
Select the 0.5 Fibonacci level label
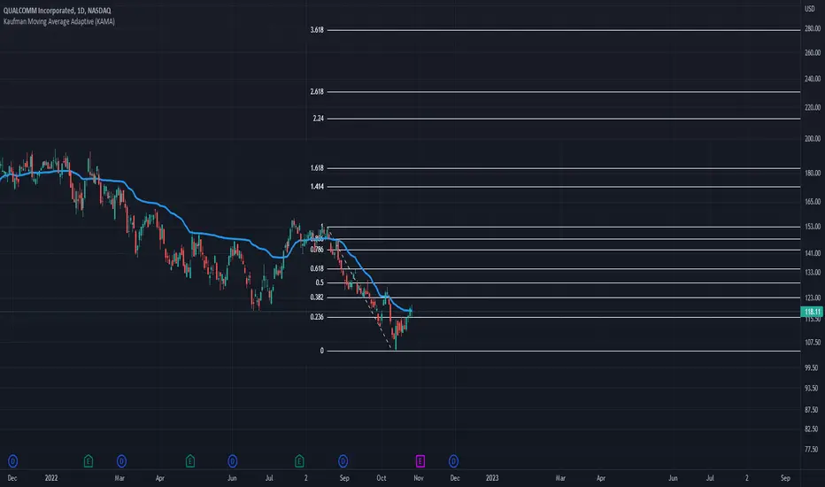point(320,282)
